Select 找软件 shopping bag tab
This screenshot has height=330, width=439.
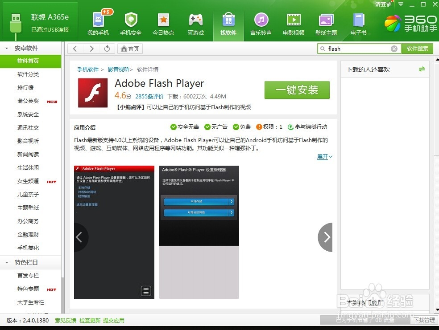pos(228,25)
